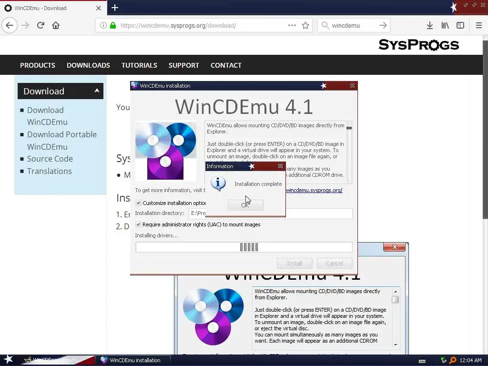
Task: Click the three-disc WinCDEmu logo in installer
Action: [x=166, y=151]
